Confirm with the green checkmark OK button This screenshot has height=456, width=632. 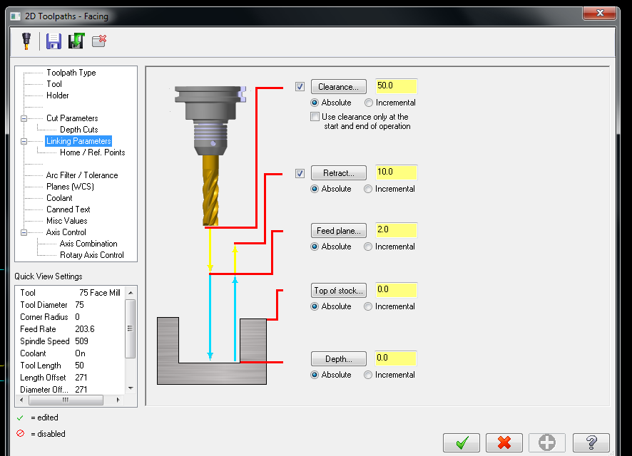(461, 442)
